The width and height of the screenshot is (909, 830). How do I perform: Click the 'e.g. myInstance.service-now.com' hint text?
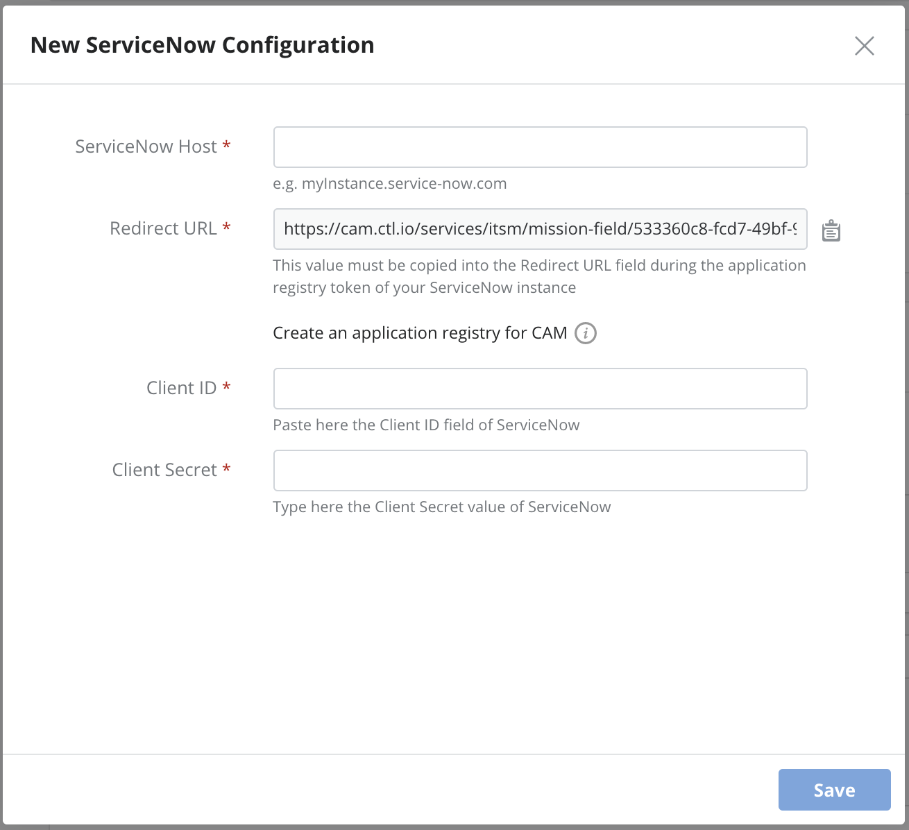tap(390, 184)
